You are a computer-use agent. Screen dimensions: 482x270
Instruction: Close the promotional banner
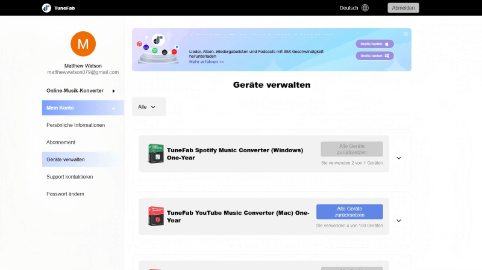coord(405,34)
